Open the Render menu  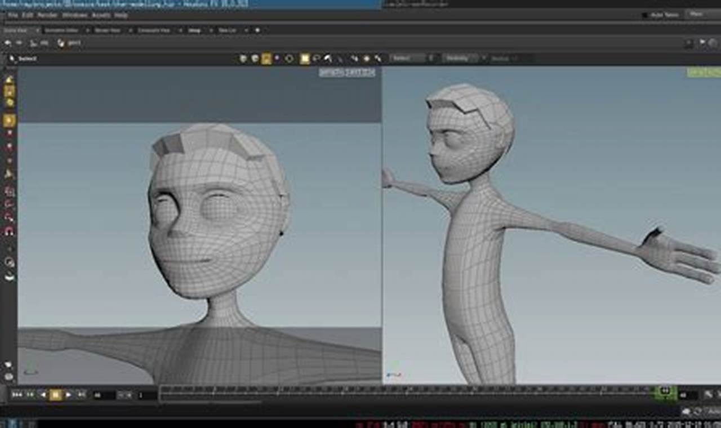tap(47, 15)
